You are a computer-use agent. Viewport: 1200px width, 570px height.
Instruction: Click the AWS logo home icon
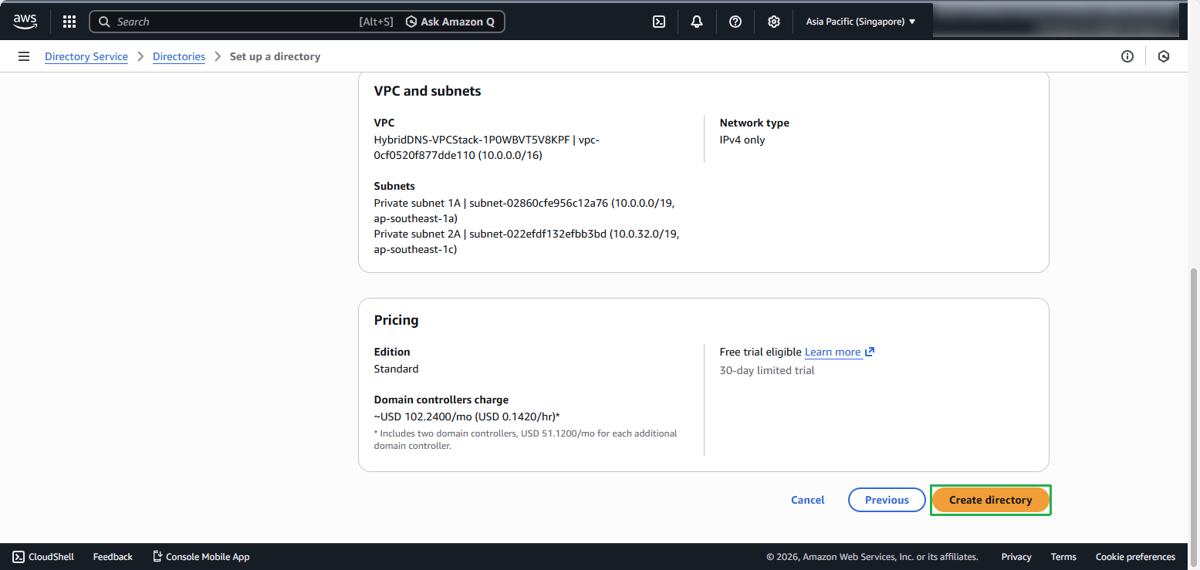pyautogui.click(x=25, y=22)
